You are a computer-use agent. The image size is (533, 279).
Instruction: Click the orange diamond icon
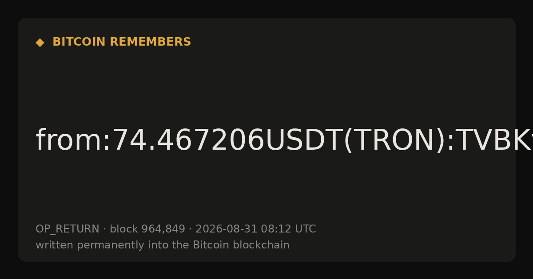pyautogui.click(x=40, y=43)
